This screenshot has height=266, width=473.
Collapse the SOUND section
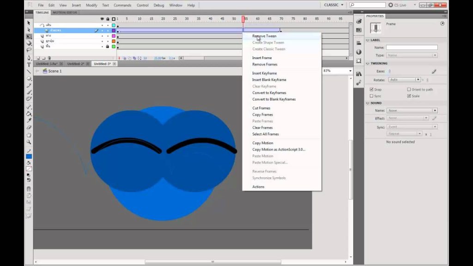point(368,103)
